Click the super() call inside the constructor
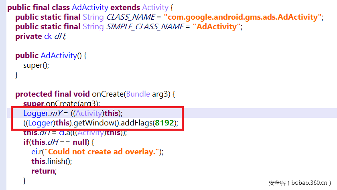The width and height of the screenshot is (337, 190). pyautogui.click(x=36, y=65)
